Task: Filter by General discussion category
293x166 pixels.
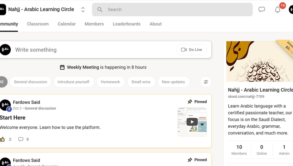Action: click(x=31, y=82)
